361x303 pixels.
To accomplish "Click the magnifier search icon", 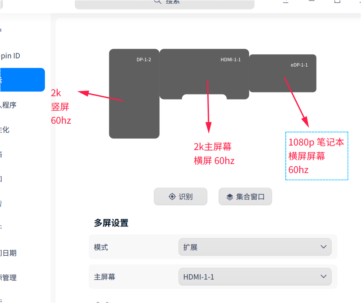I will click(x=158, y=1).
